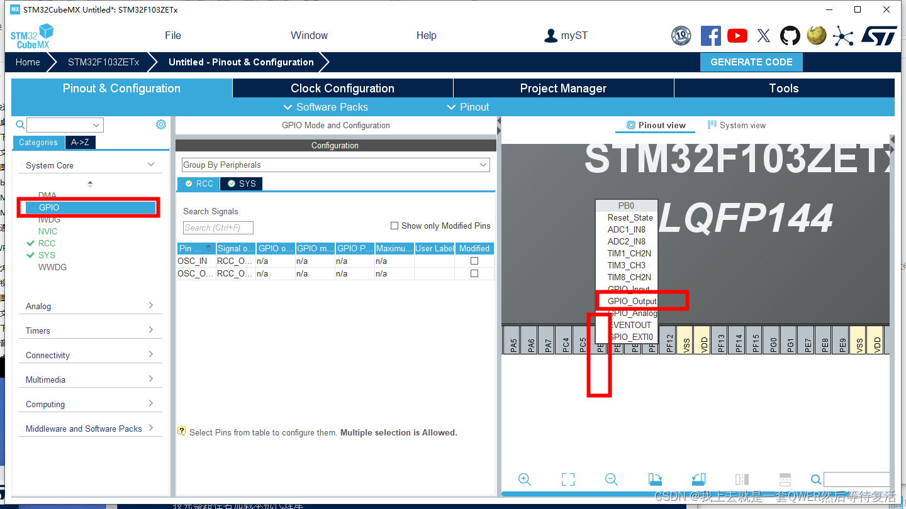The image size is (906, 509).
Task: Choose ADC1_IN8 for pin PB0
Action: 627,229
